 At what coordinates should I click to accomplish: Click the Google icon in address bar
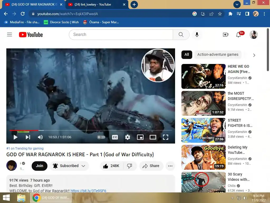point(195,14)
